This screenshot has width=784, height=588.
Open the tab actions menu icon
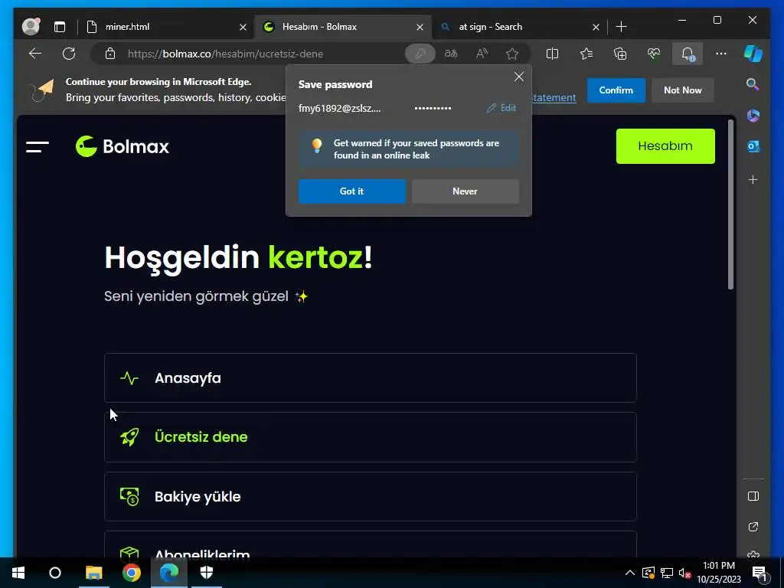(x=60, y=27)
